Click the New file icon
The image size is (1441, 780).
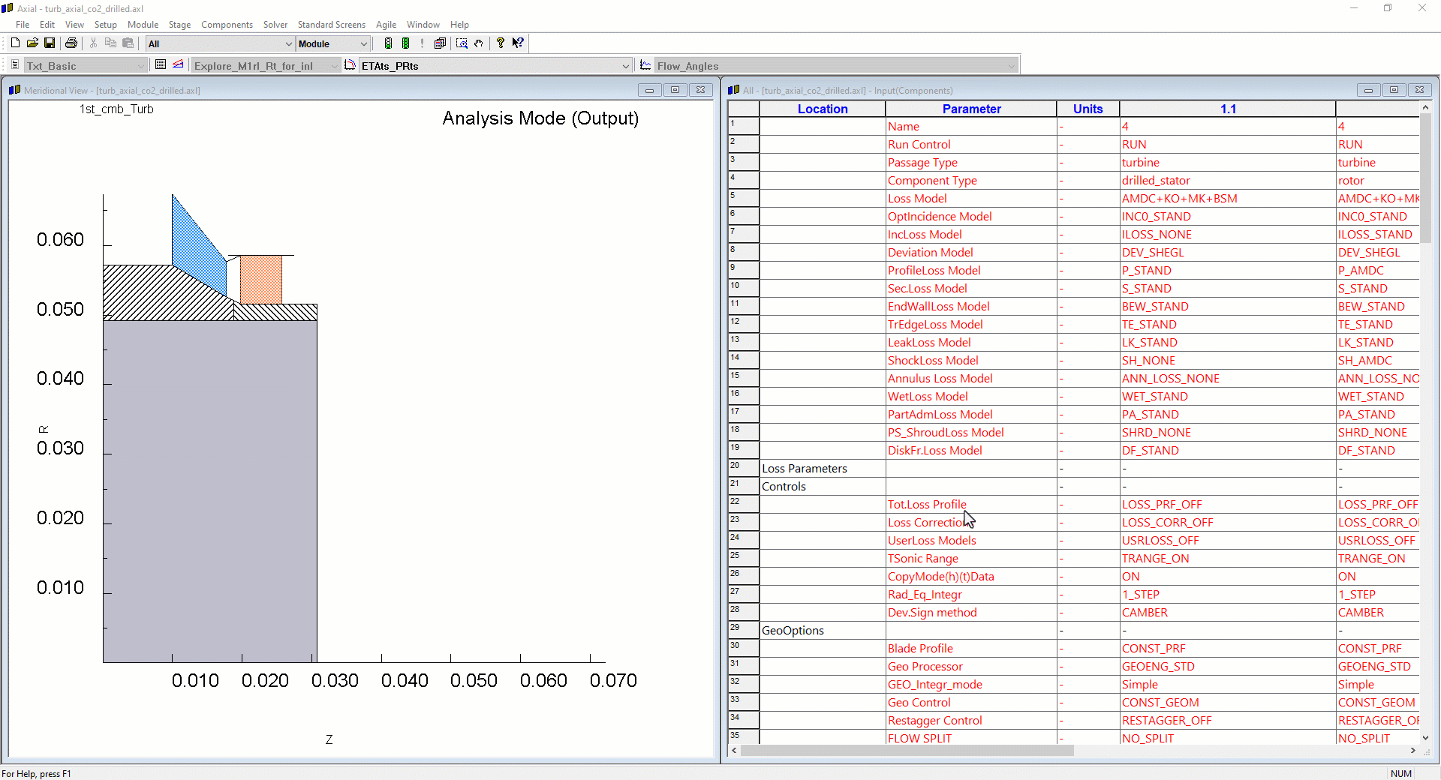[x=15, y=43]
